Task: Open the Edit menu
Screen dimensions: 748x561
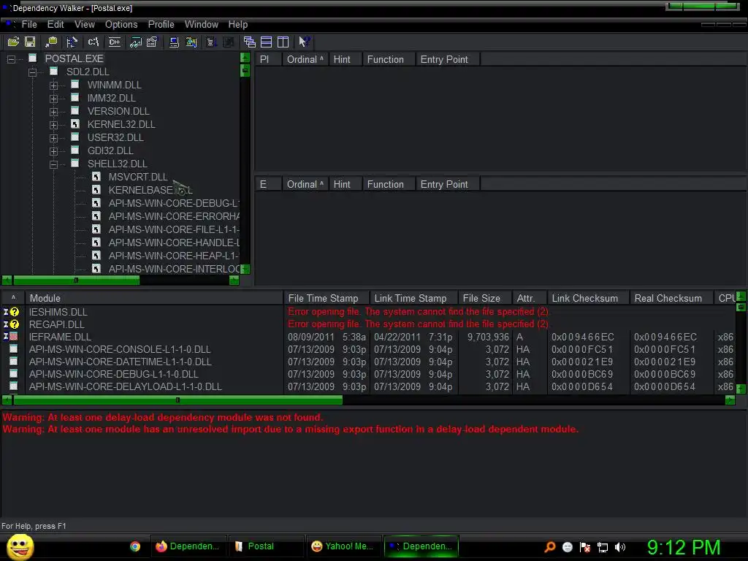Action: tap(56, 24)
